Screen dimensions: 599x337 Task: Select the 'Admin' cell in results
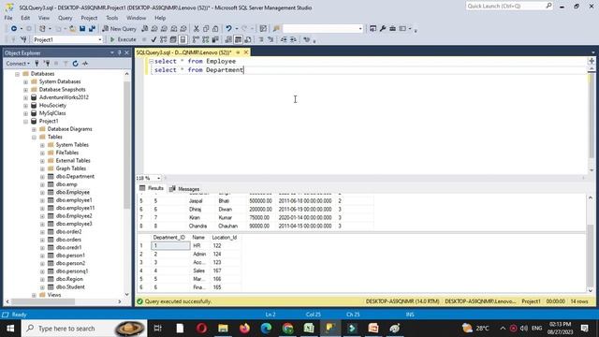pyautogui.click(x=200, y=254)
